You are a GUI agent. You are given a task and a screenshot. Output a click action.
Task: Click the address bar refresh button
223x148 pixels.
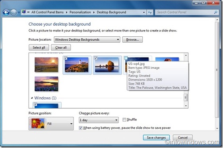tap(150, 12)
